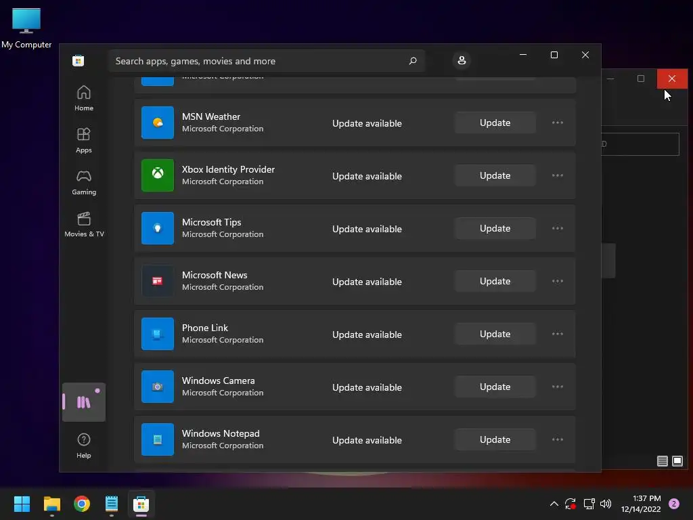
Task: Open the user account profile icon
Action: click(x=462, y=60)
